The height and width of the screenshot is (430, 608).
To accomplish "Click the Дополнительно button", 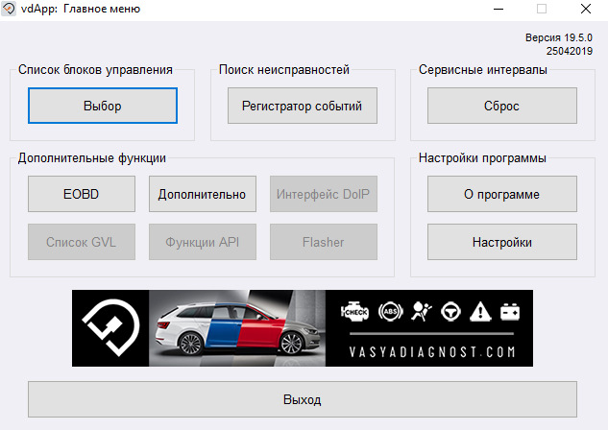I will coord(203,194).
